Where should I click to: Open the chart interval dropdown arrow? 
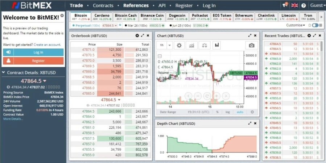(170, 45)
